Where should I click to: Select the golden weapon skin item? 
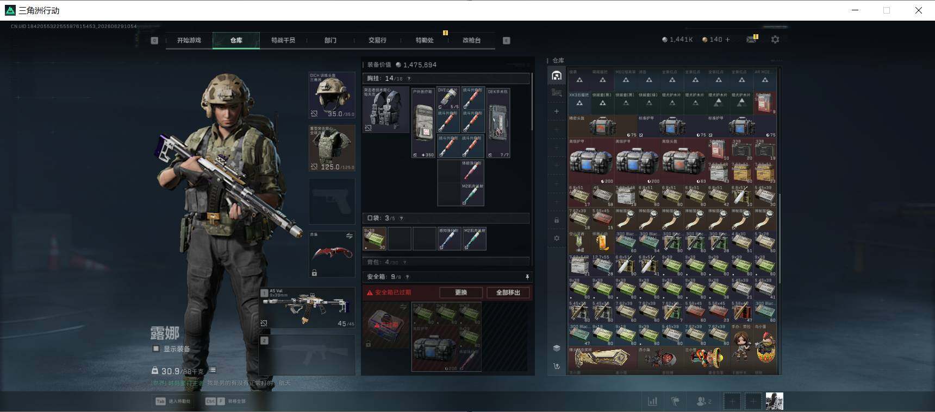pyautogui.click(x=602, y=357)
